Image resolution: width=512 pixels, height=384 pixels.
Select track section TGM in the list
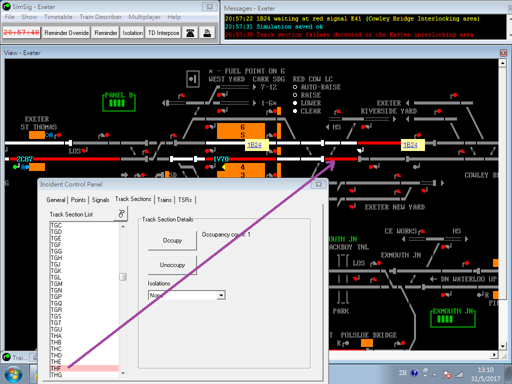[x=84, y=284]
